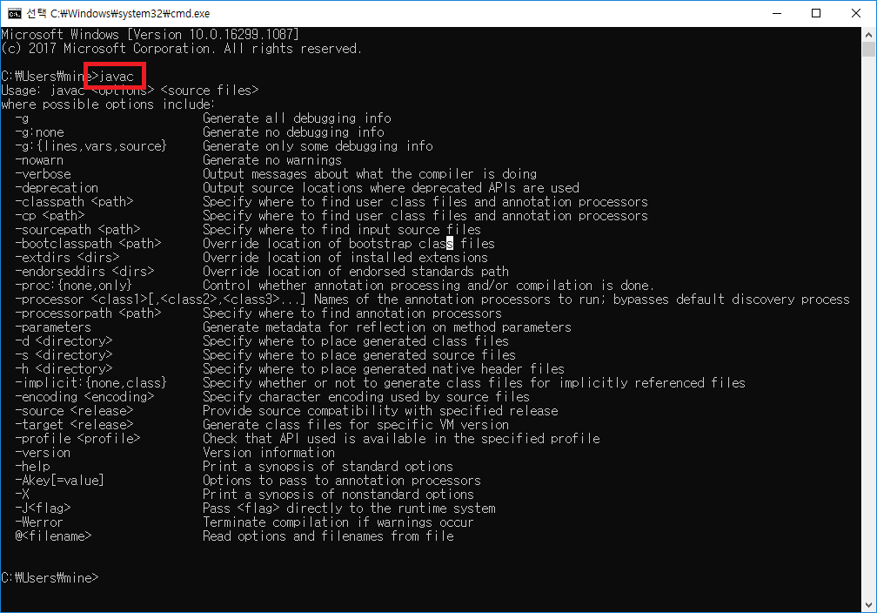Click the "-proc:{none,only}" option

[74, 286]
